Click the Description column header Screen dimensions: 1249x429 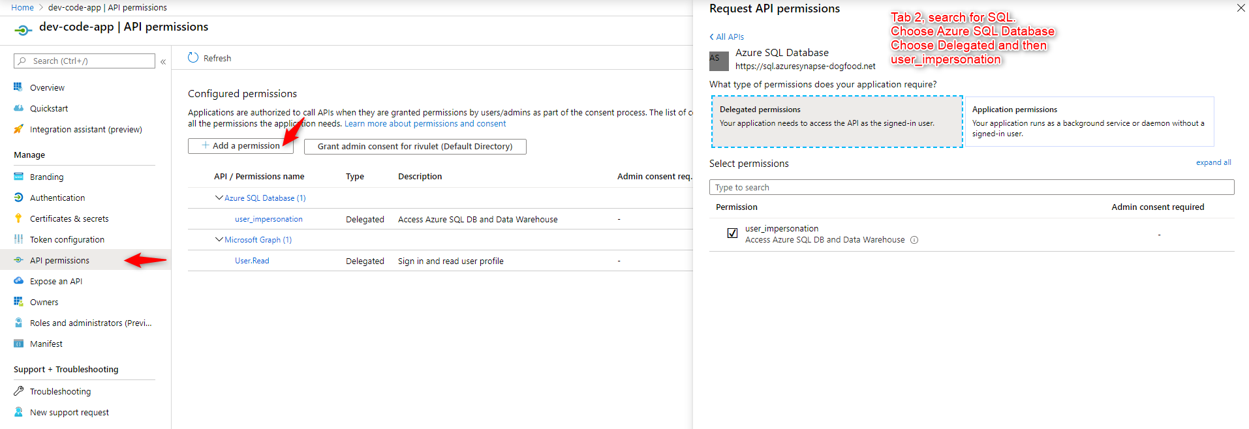click(x=420, y=176)
